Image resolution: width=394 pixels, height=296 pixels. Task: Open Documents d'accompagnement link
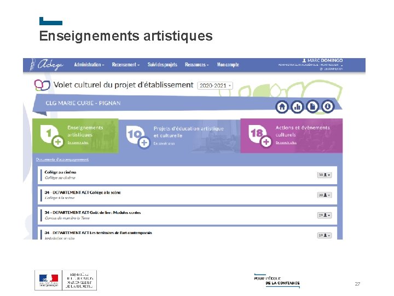pos(62,160)
